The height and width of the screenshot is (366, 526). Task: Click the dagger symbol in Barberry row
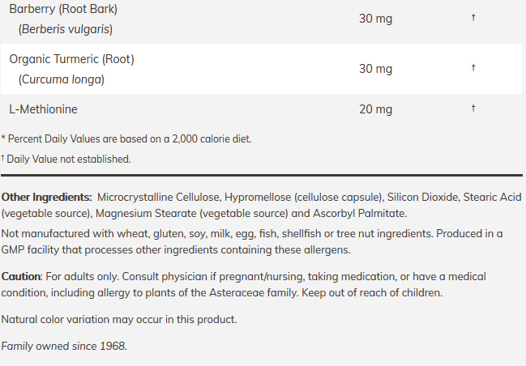[x=473, y=17]
